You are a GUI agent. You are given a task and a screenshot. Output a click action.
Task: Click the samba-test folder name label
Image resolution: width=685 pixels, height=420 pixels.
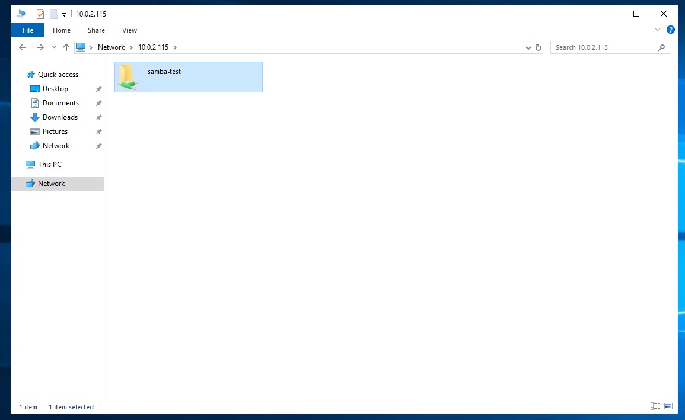164,72
